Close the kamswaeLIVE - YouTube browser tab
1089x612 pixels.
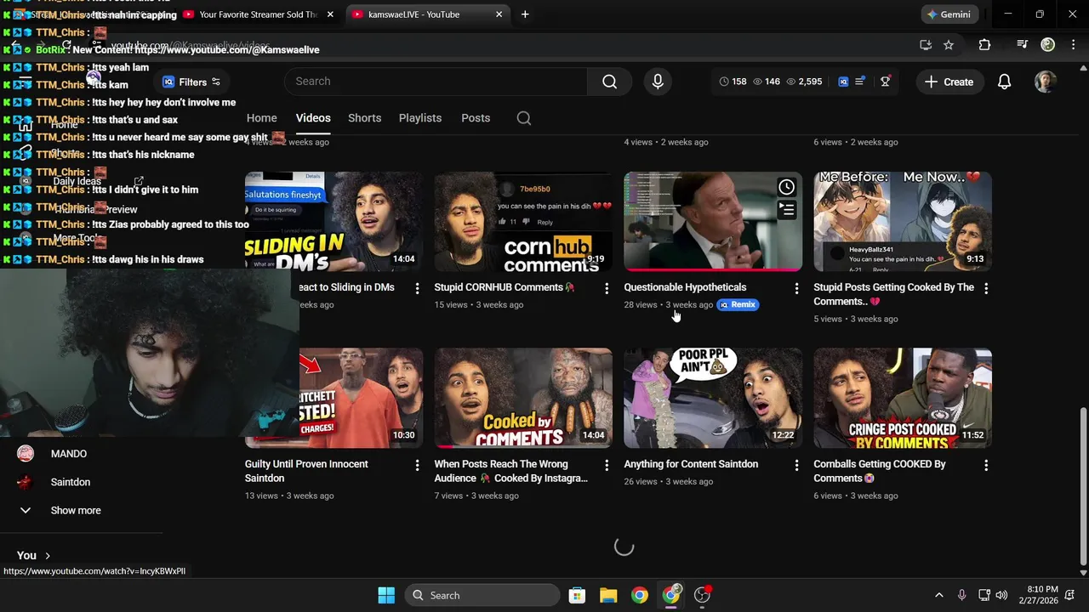pos(499,14)
